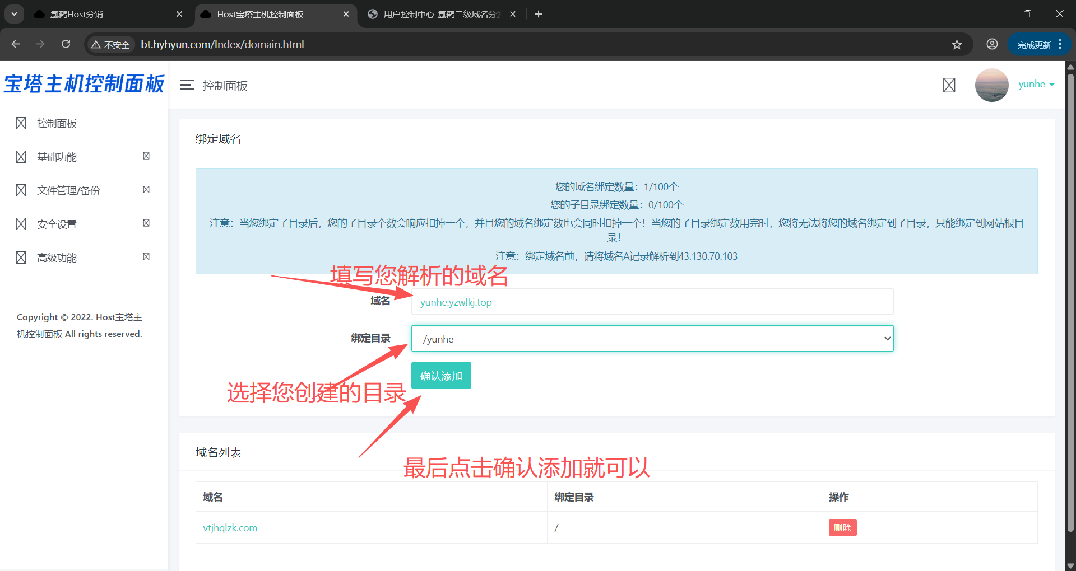
Task: Reload the page
Action: (x=66, y=44)
